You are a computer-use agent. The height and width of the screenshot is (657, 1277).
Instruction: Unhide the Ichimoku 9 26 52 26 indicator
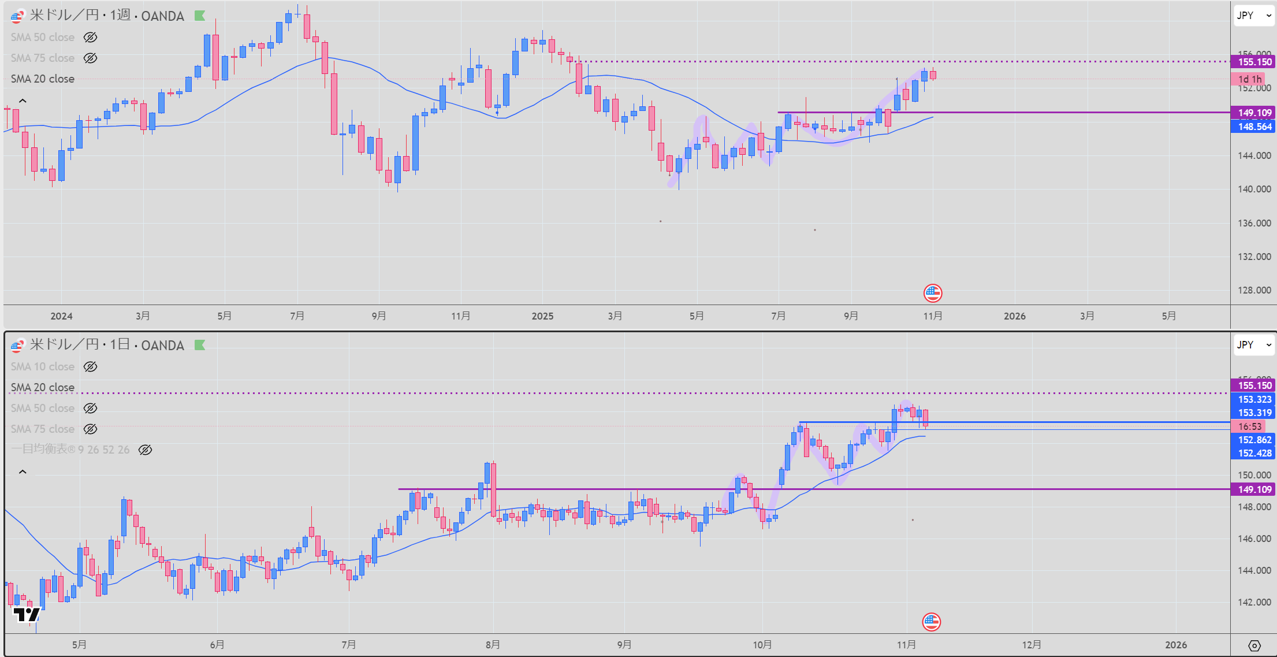(x=145, y=450)
